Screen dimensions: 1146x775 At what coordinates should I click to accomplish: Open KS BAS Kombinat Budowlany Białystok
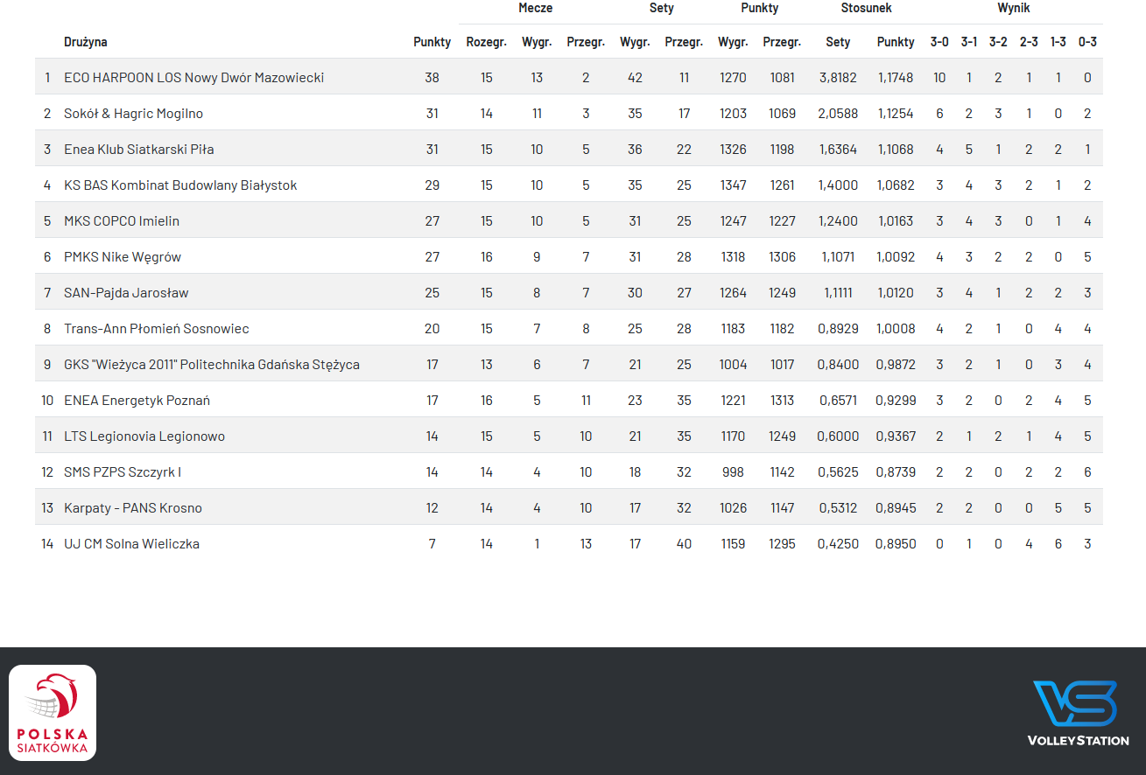click(x=180, y=185)
